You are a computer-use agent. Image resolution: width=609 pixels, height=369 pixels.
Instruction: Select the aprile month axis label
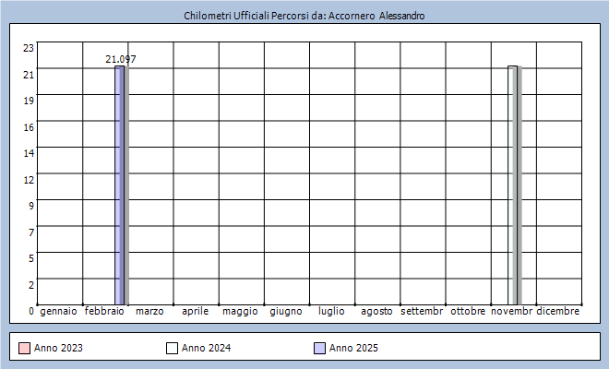pyautogui.click(x=195, y=312)
